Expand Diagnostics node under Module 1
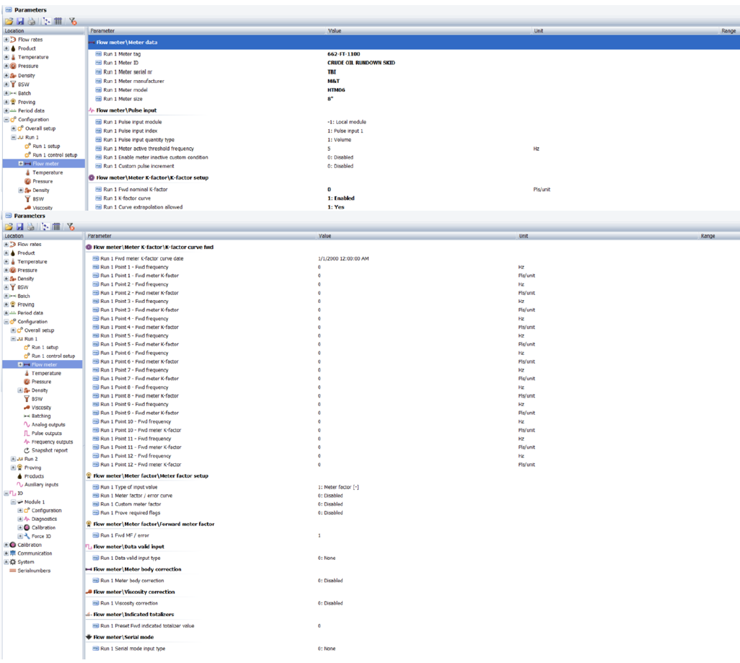This screenshot has width=740, height=663. coord(20,519)
